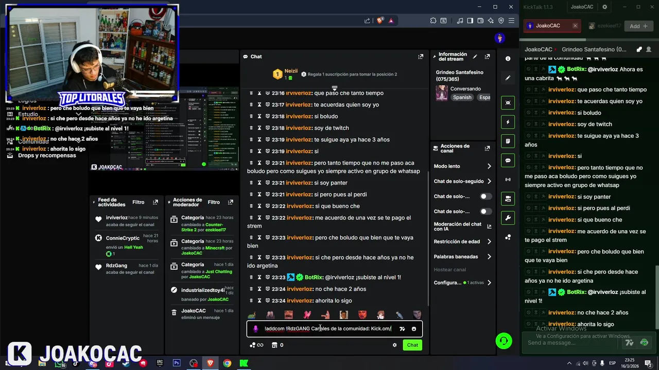Click the KickTalk chat scrollbar
659x370 pixels.
click(656, 297)
